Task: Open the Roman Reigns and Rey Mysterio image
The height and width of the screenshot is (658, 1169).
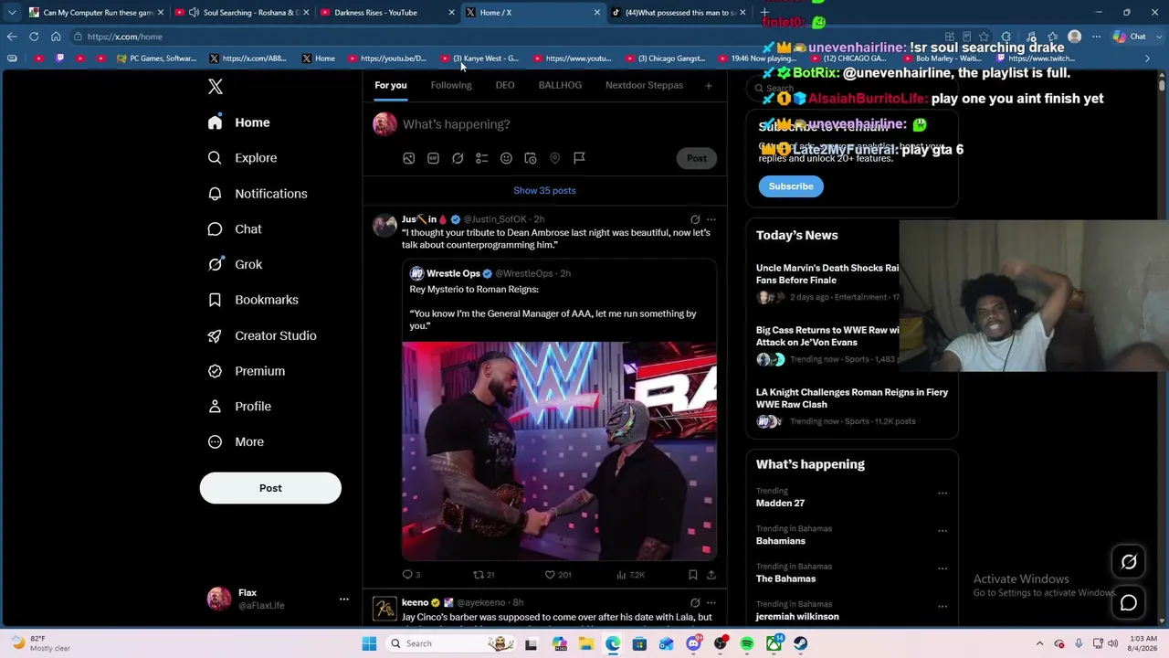Action: point(559,451)
